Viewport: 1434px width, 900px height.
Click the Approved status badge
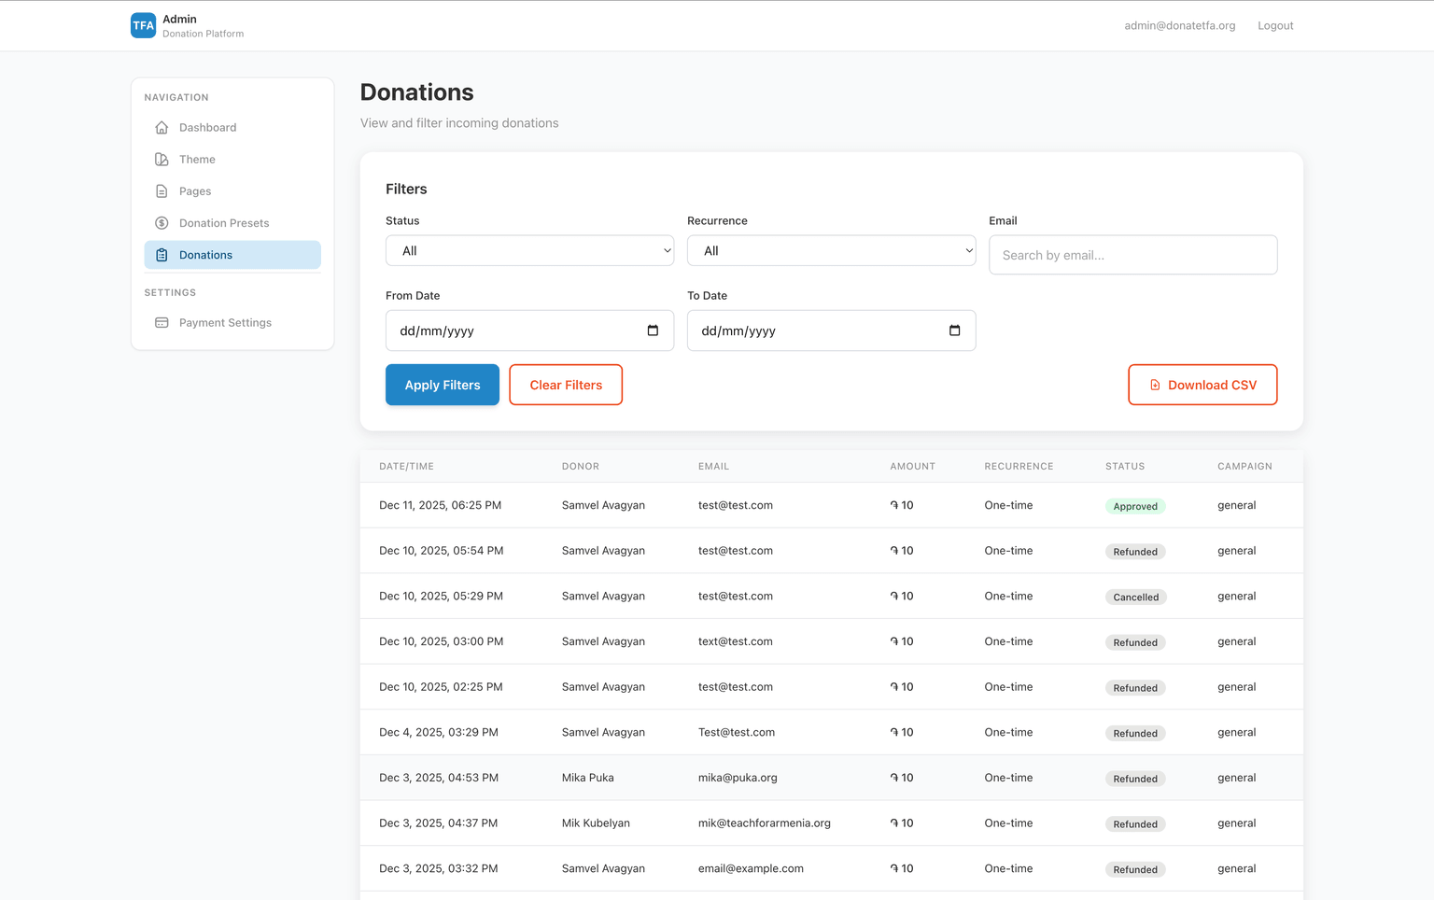click(x=1135, y=505)
